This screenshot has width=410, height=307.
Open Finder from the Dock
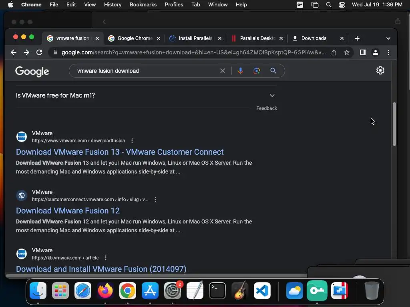(x=38, y=291)
